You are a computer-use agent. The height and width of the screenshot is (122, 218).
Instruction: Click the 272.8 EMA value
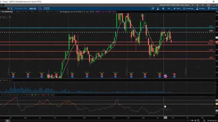point(92,12)
